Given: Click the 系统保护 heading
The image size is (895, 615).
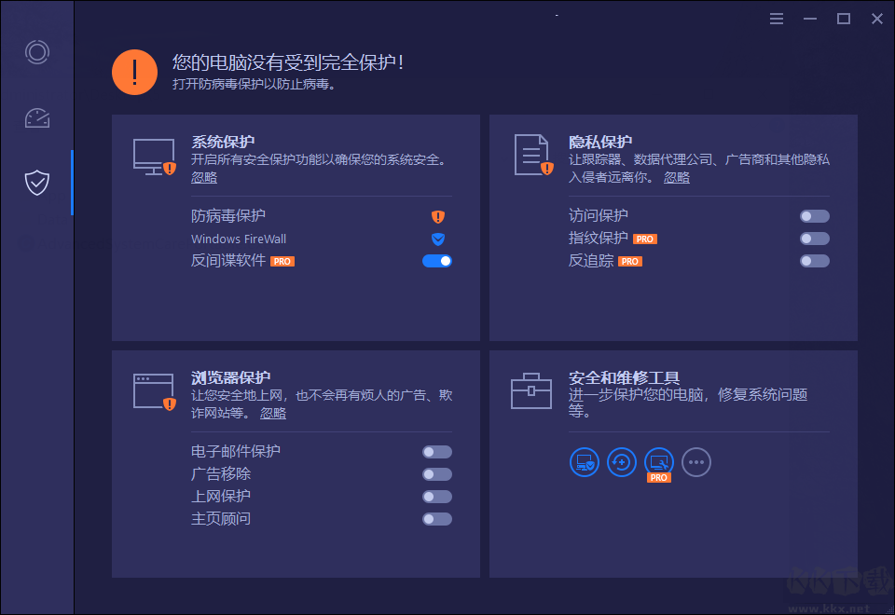Looking at the screenshot, I should tap(223, 142).
